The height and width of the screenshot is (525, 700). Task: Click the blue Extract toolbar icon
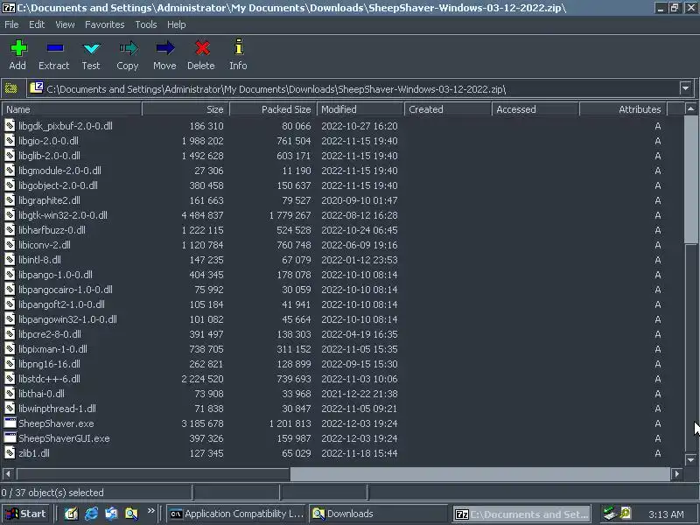pyautogui.click(x=55, y=48)
